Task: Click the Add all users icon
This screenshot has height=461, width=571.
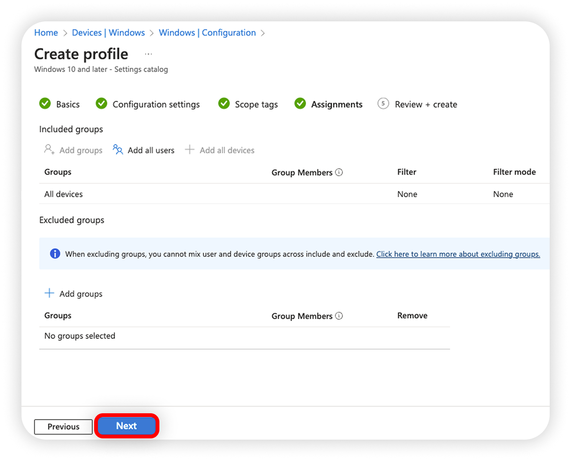Action: click(x=118, y=149)
